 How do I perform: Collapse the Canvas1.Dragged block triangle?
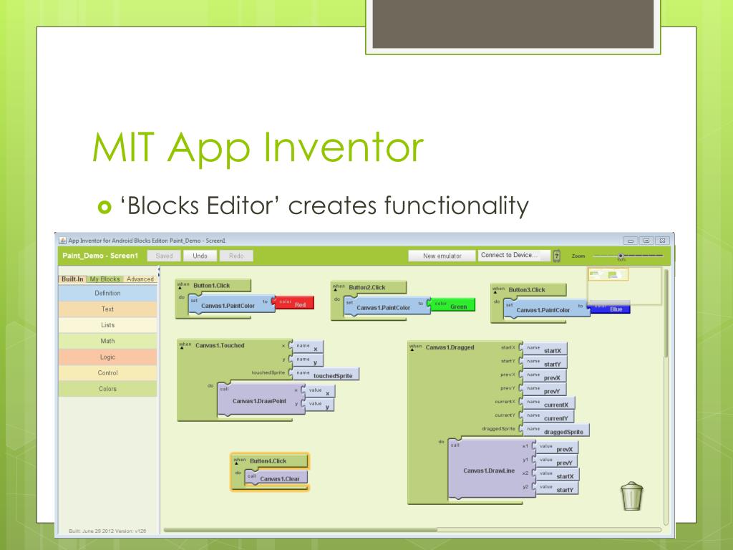tap(412, 349)
